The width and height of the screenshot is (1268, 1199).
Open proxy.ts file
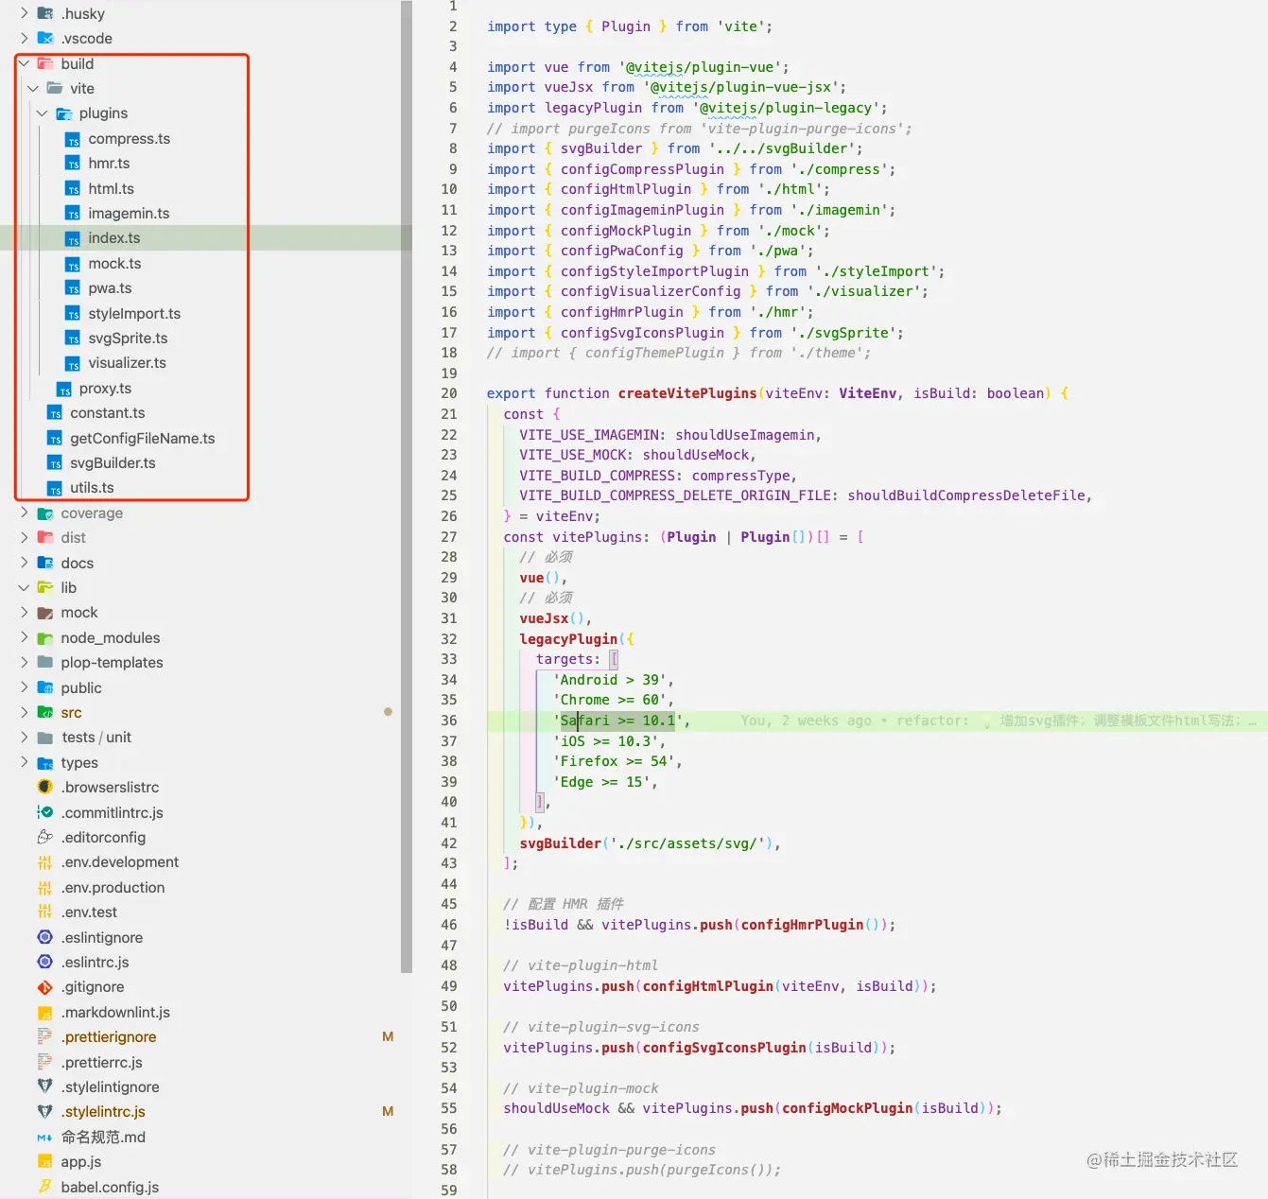[105, 389]
